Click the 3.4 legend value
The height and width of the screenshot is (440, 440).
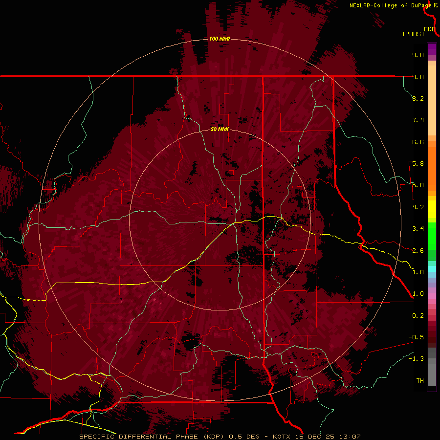[x=418, y=229]
